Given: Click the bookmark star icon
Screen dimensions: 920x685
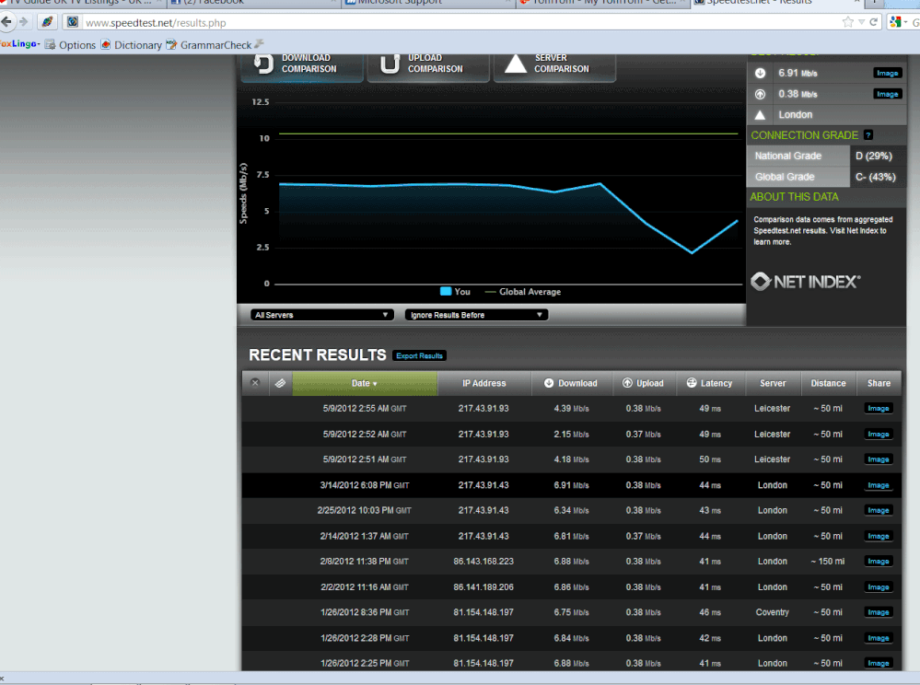Looking at the screenshot, I should pyautogui.click(x=848, y=22).
